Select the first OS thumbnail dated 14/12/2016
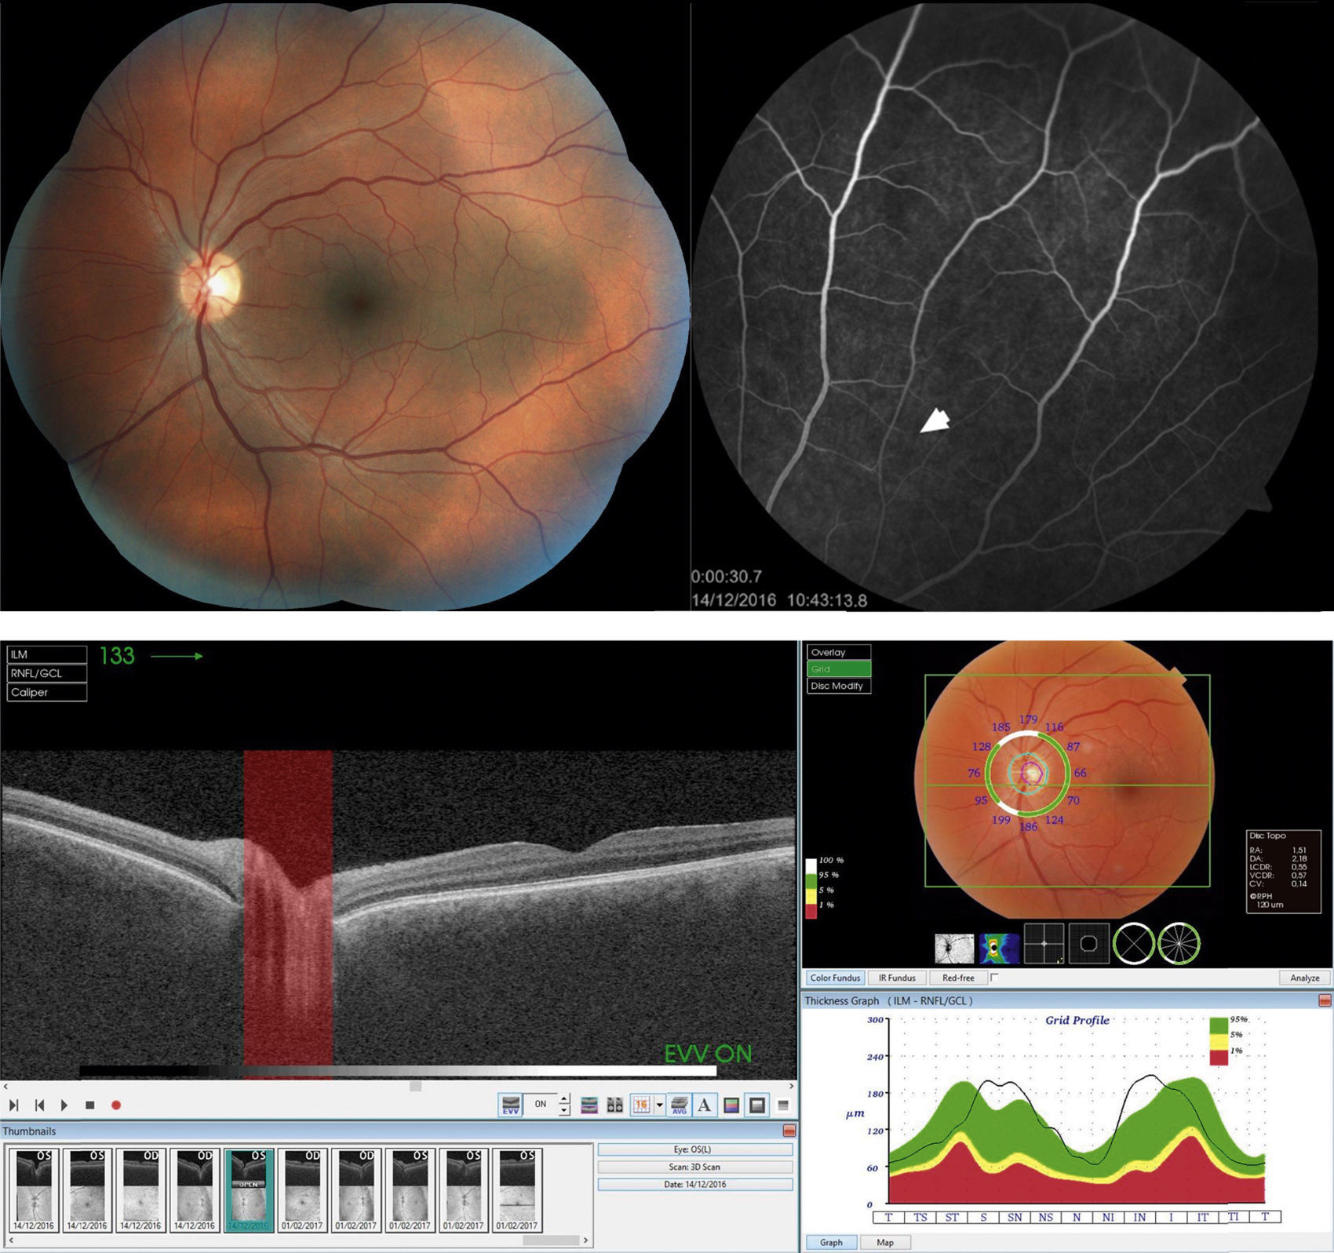This screenshot has width=1334, height=1253. click(x=34, y=1189)
